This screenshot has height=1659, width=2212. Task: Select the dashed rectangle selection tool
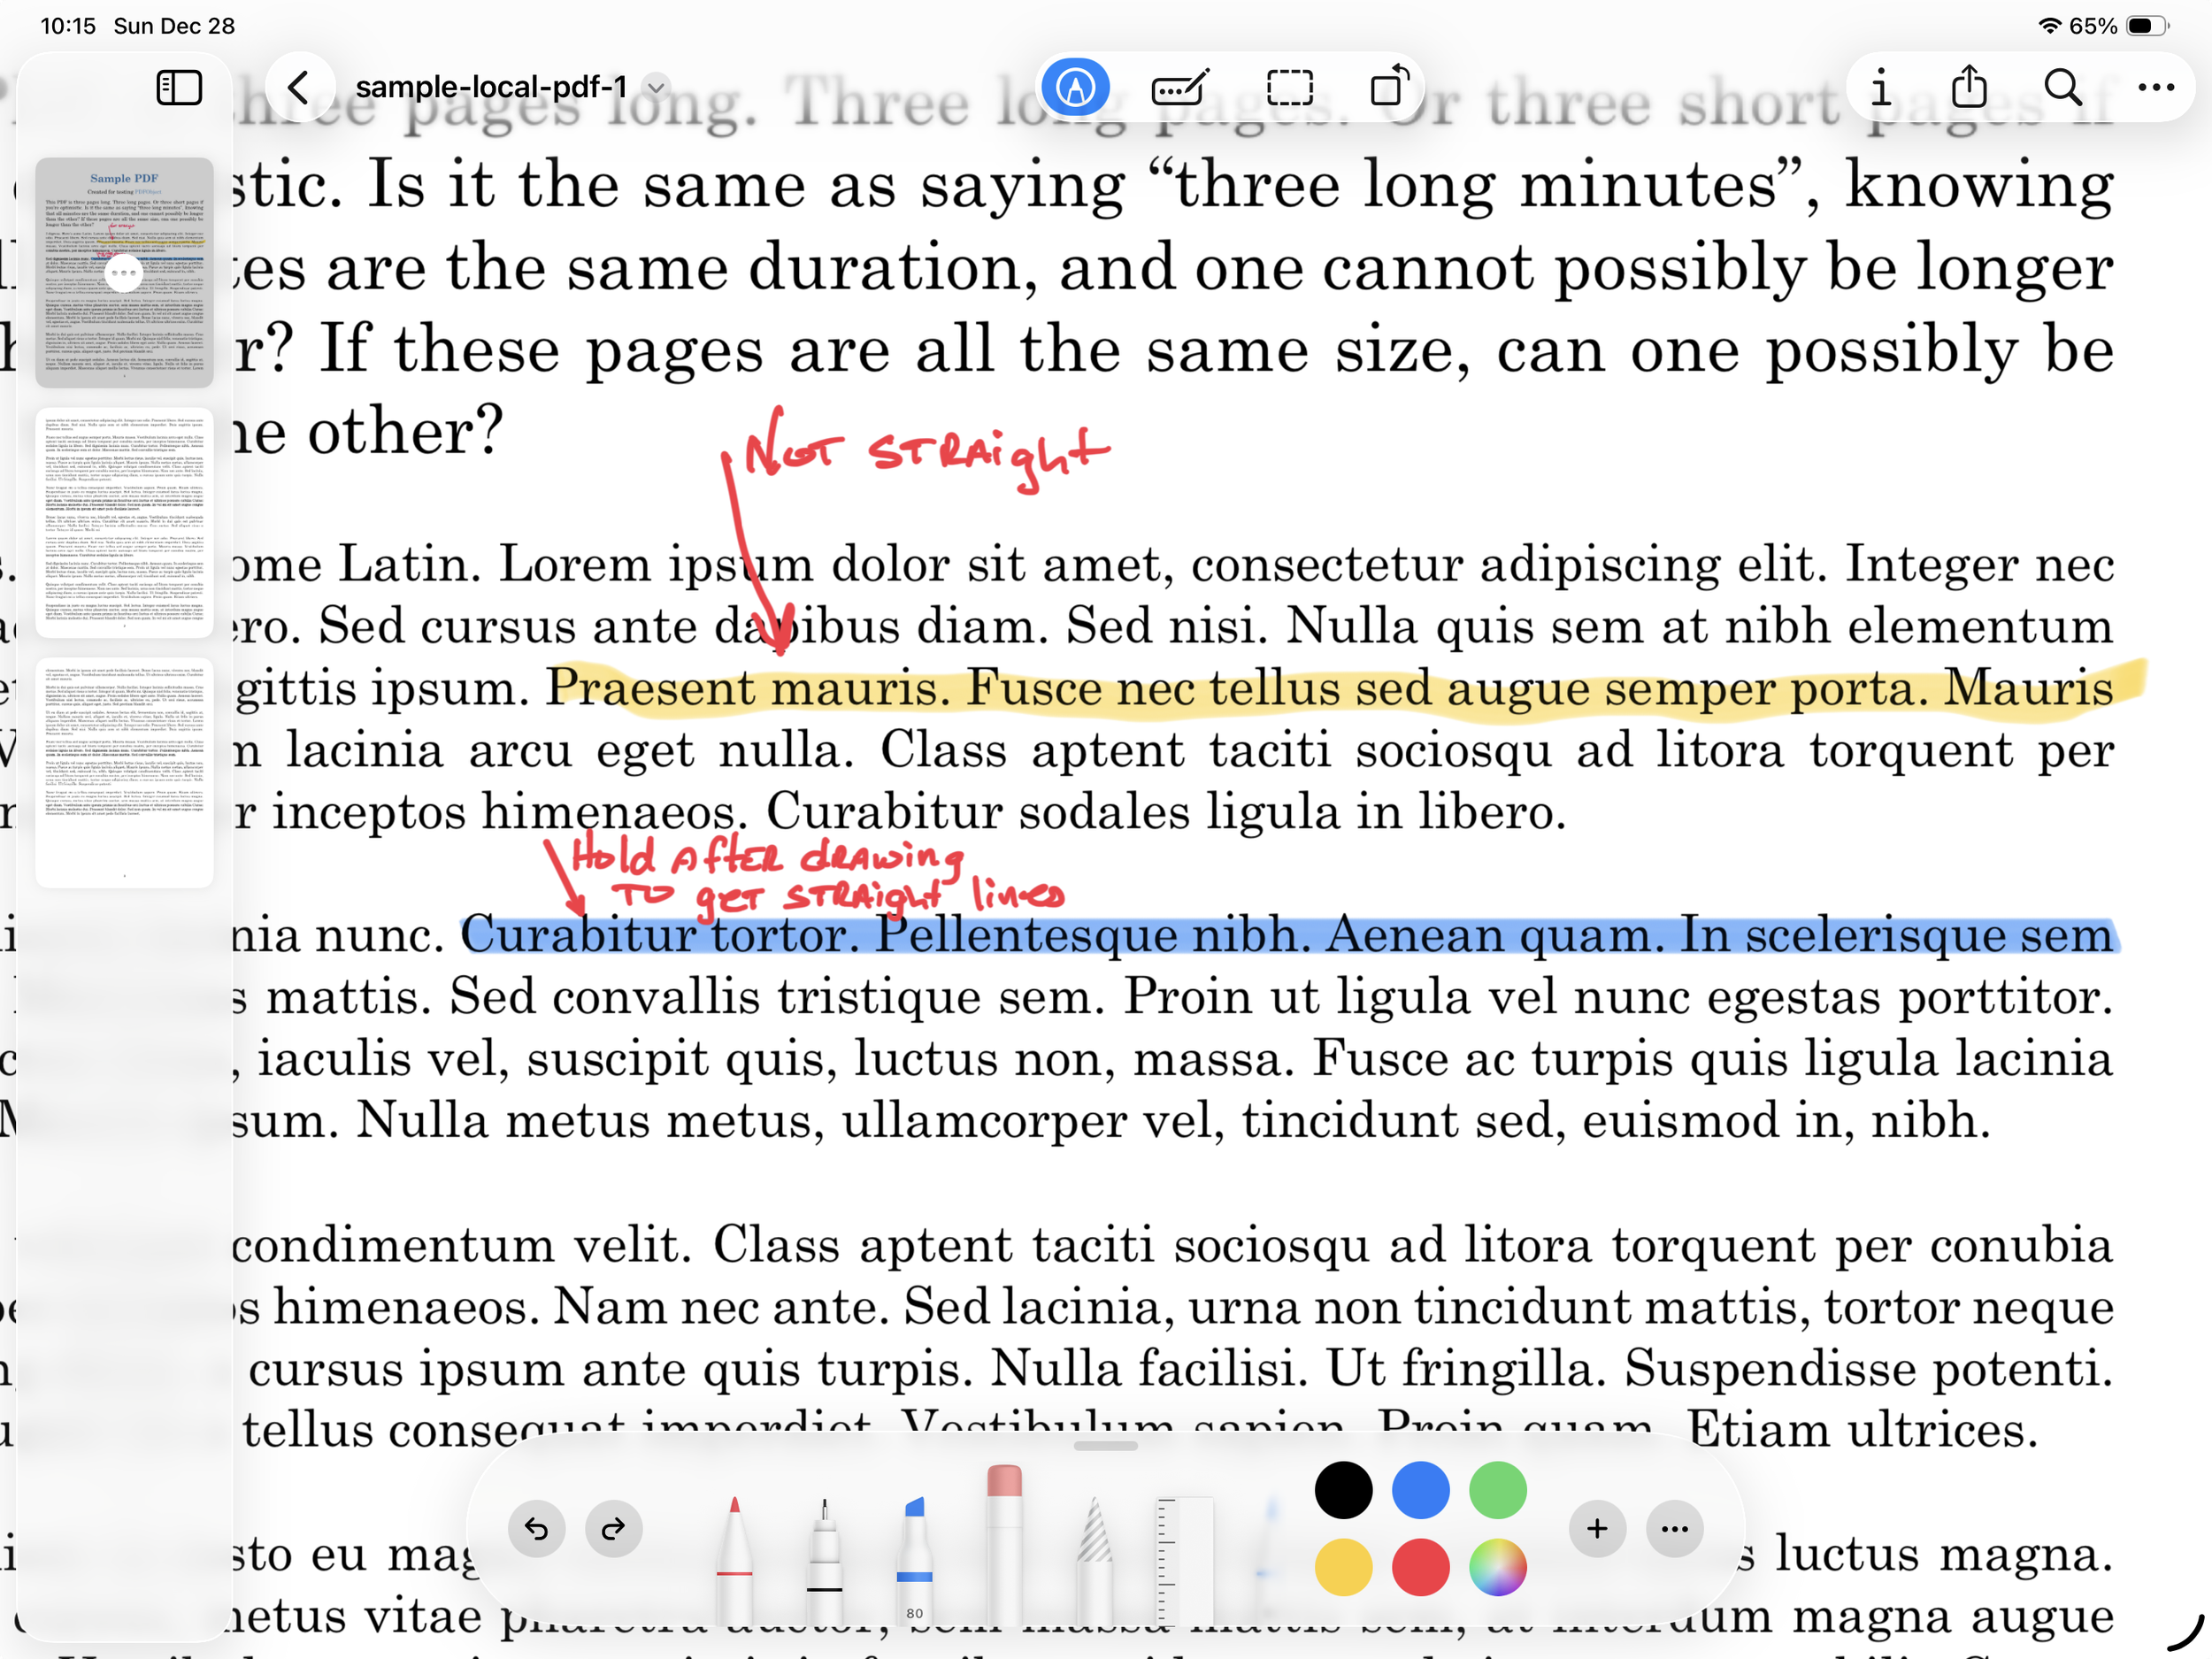coord(1289,88)
